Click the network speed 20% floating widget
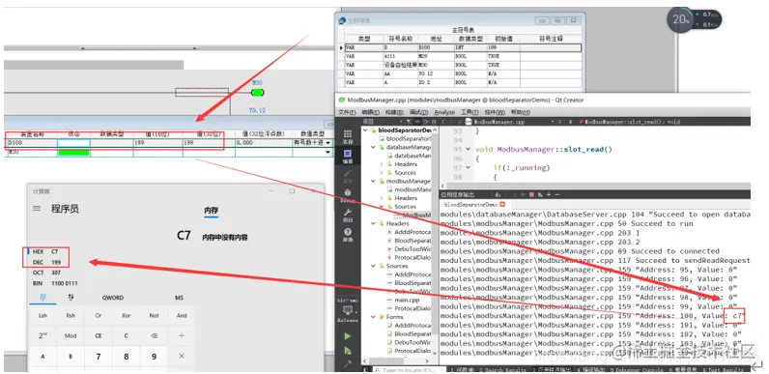This screenshot has width=769, height=374. (x=681, y=20)
